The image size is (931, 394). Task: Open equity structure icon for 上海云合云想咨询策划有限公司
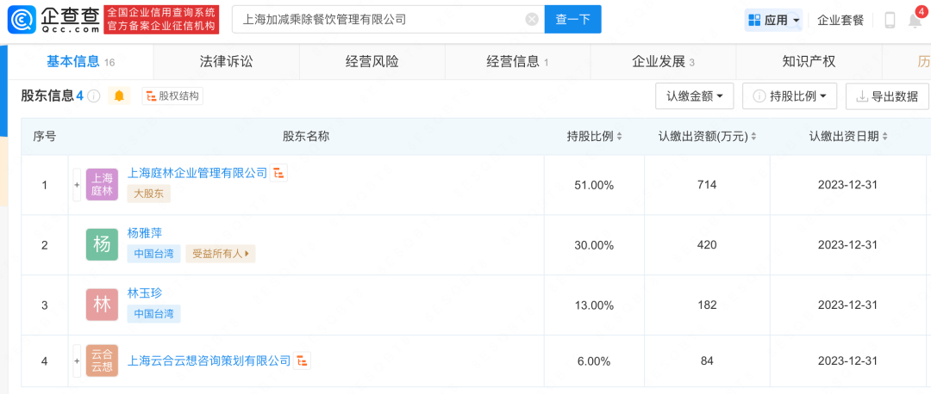[x=302, y=360]
